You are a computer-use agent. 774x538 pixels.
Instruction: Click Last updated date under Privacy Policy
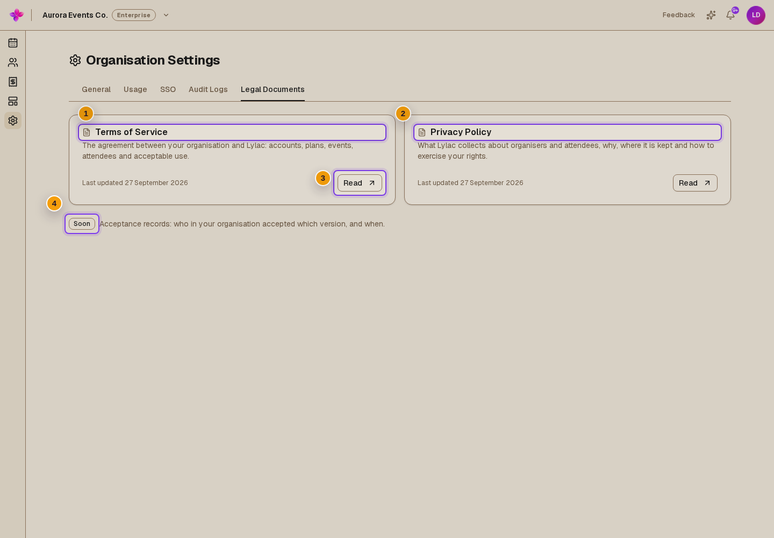[x=470, y=183]
